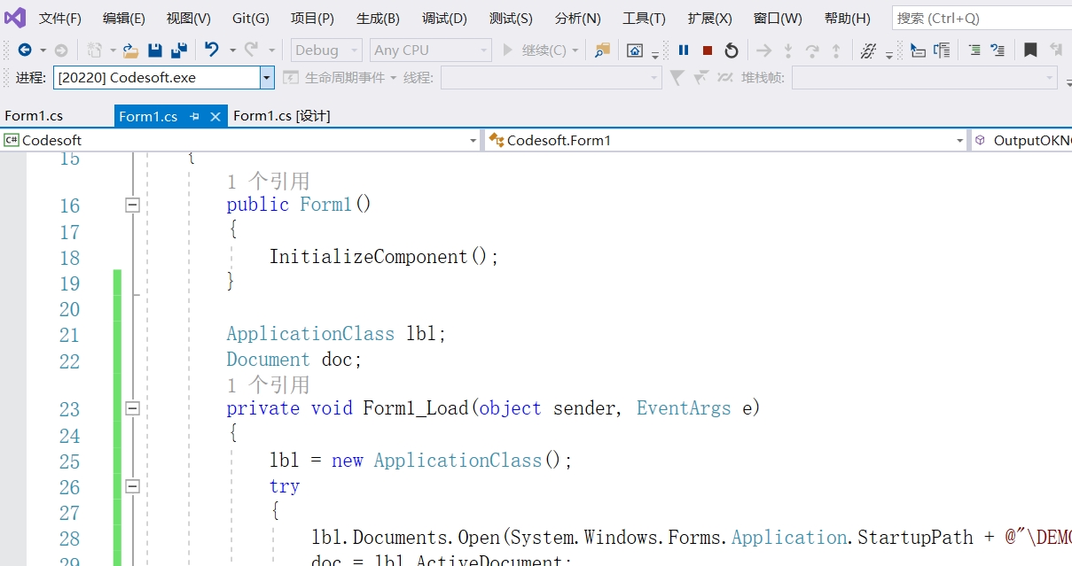The image size is (1072, 566).
Task: Navigate backward with the blue arrow
Action: (x=24, y=50)
